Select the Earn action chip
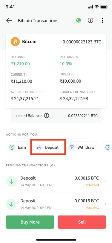The image size is (112, 243). (x=18, y=147)
